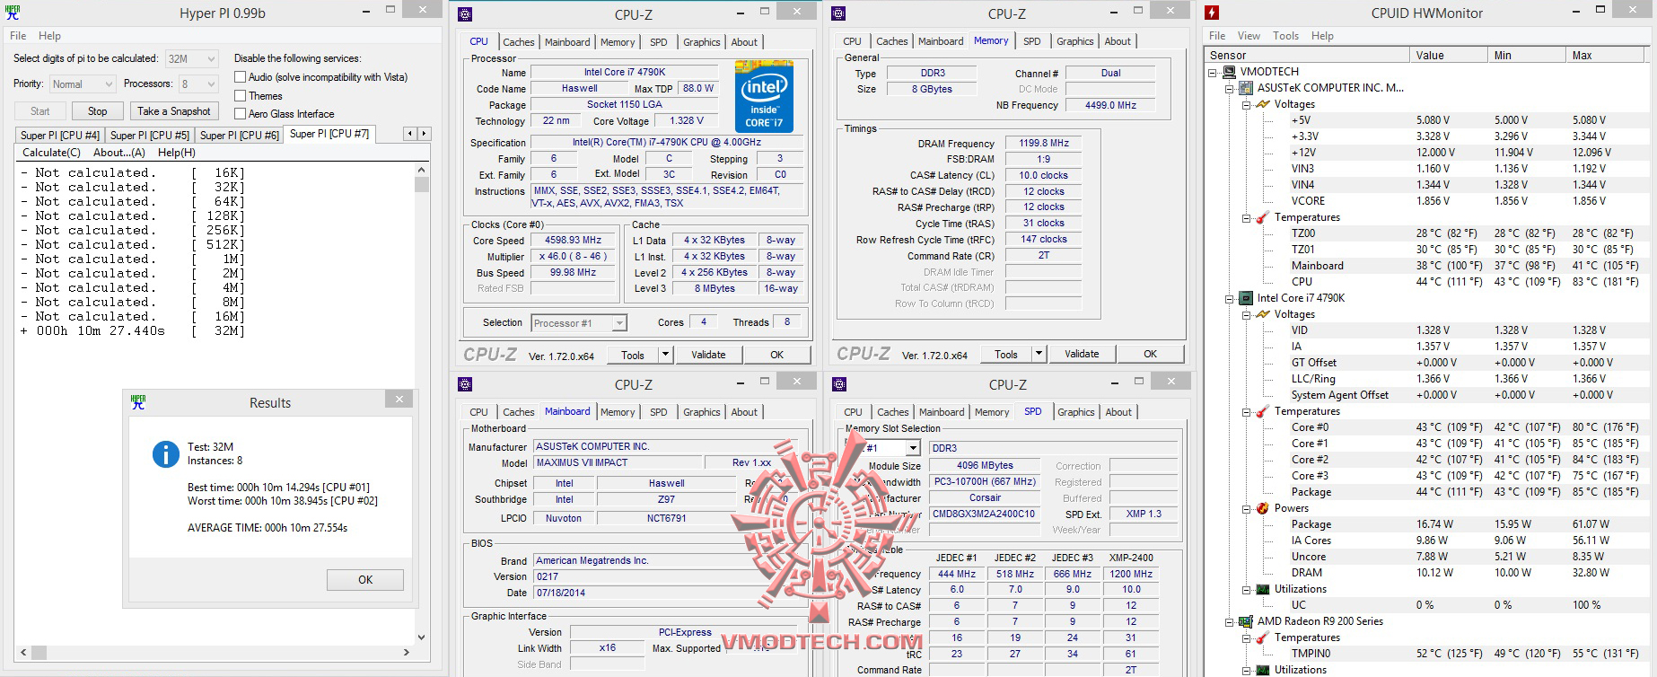This screenshot has width=1657, height=677.
Task: Open the Calculate(C) menu
Action: pos(51,153)
